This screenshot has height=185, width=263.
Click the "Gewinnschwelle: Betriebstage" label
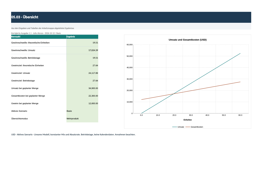click(26, 58)
